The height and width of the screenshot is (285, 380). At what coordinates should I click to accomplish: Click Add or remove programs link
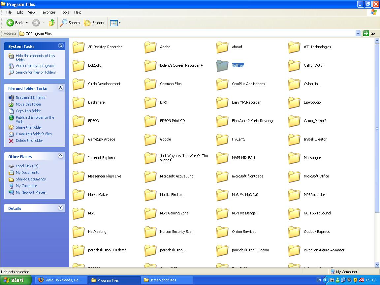click(35, 66)
